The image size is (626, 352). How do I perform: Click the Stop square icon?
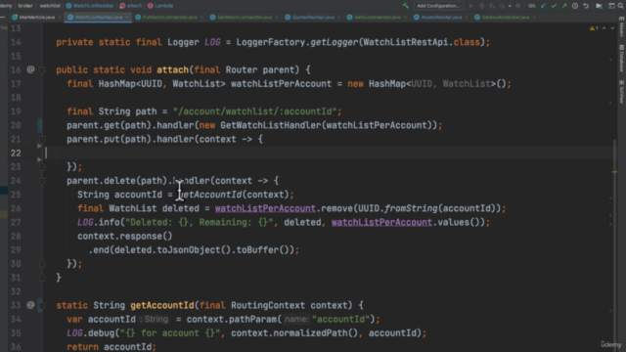point(517,6)
